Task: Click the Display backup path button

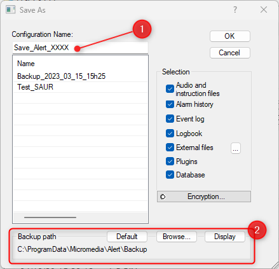Action: point(225,237)
